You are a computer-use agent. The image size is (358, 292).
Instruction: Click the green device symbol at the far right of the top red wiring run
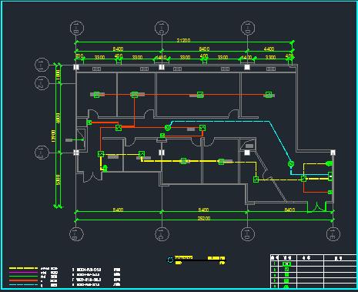point(269,95)
